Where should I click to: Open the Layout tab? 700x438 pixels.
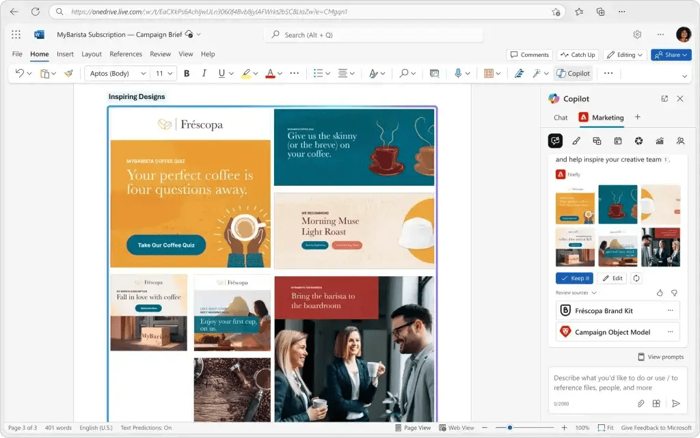[x=92, y=54]
